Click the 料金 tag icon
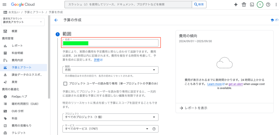The width and height of the screenshot is (279, 135). pos(5,118)
